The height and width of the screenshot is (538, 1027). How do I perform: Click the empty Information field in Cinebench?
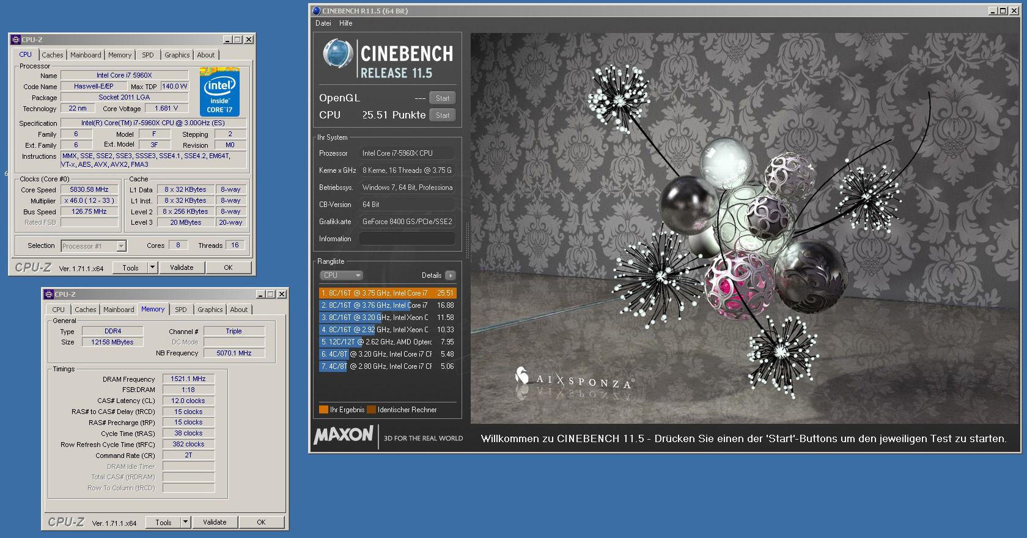pos(407,239)
